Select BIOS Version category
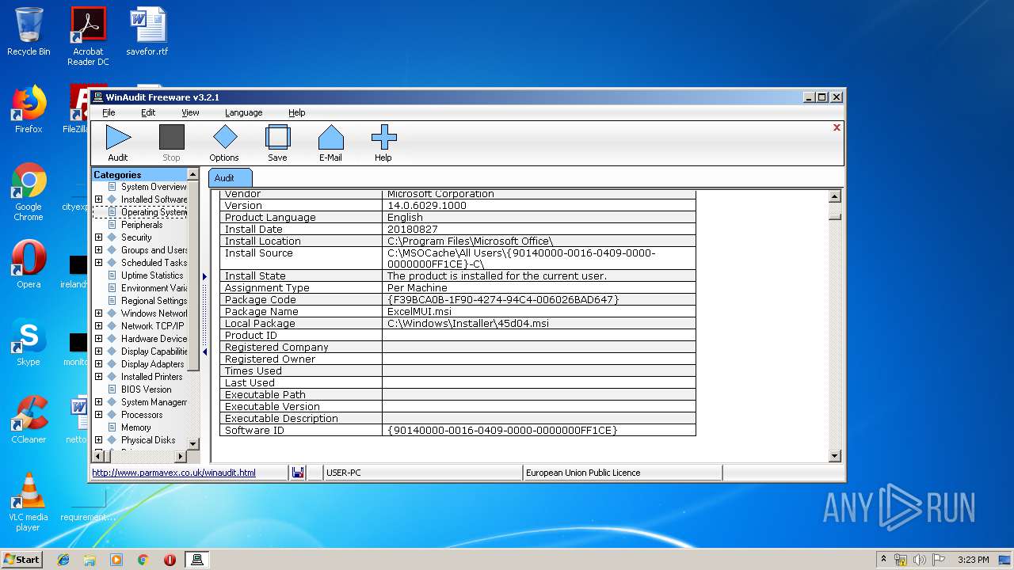 coord(147,389)
